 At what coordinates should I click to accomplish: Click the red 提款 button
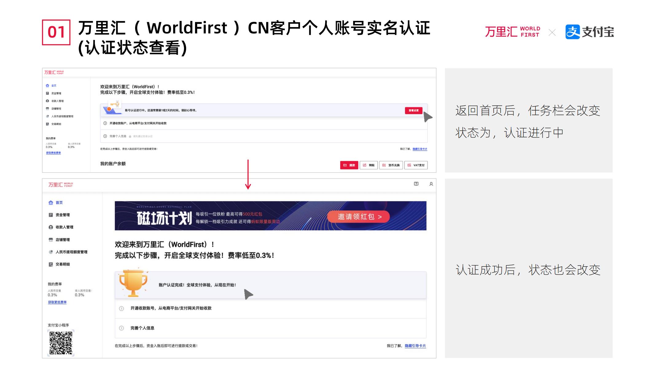point(349,165)
